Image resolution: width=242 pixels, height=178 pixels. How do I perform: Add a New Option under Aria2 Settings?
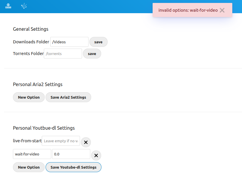click(x=29, y=97)
